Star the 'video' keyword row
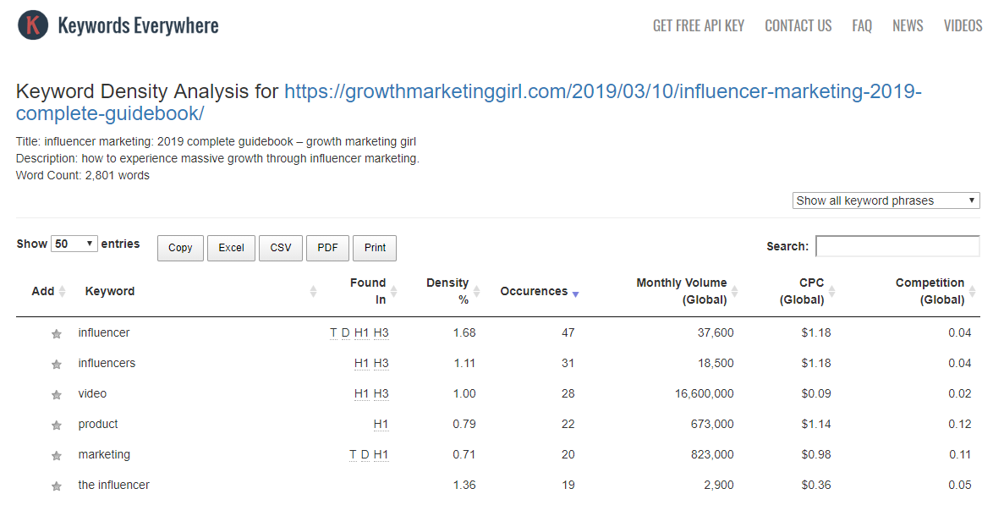The height and width of the screenshot is (505, 993). click(x=57, y=395)
